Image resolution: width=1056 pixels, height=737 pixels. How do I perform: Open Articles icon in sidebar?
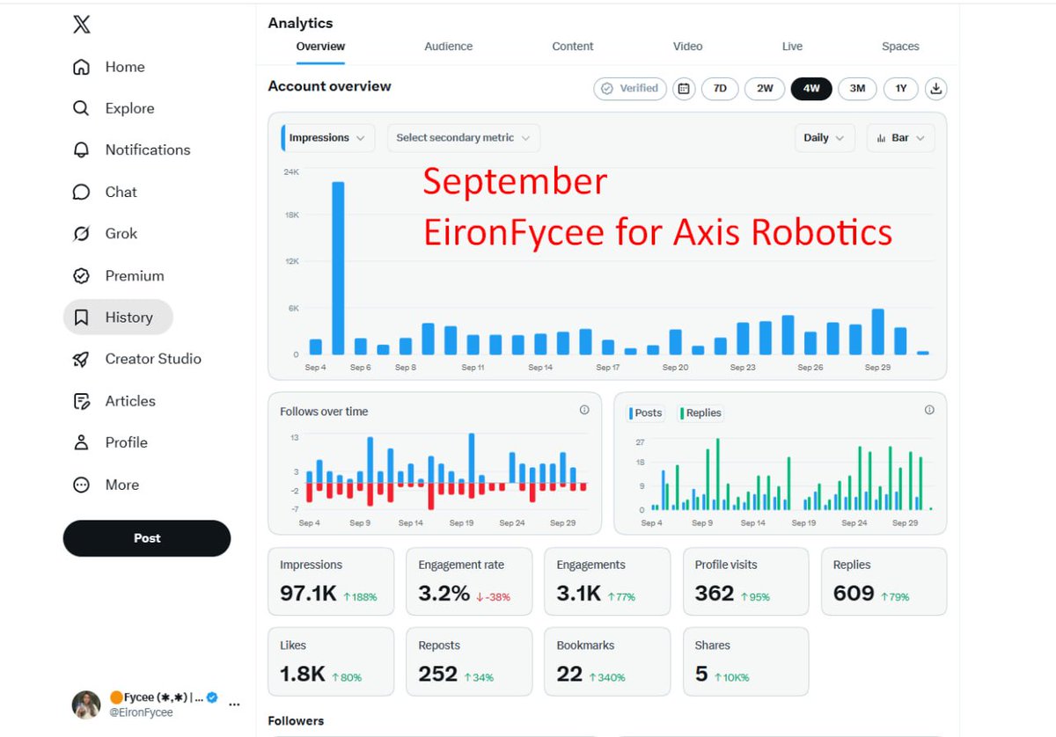81,401
